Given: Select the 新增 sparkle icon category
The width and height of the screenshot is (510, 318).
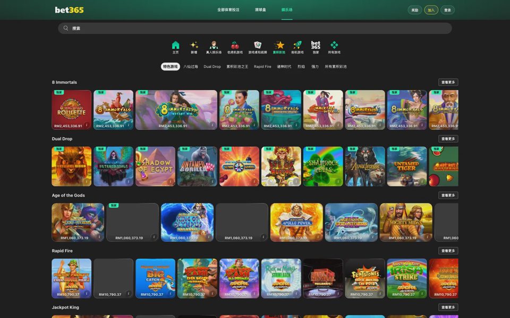Looking at the screenshot, I should (x=194, y=47).
